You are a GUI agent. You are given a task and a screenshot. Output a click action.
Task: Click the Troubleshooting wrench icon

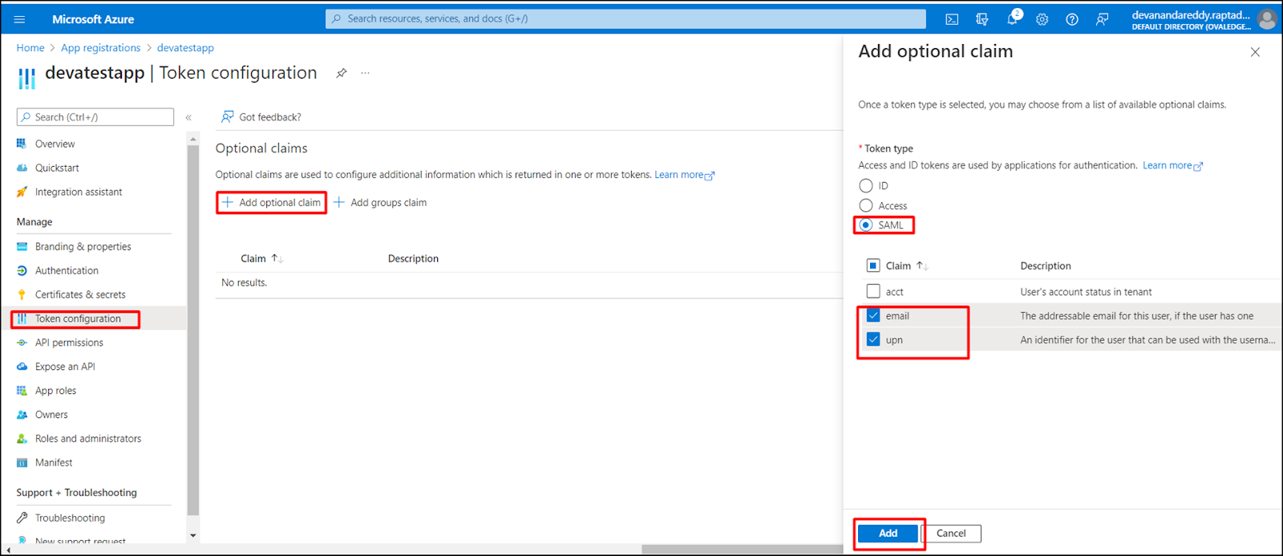(x=22, y=518)
